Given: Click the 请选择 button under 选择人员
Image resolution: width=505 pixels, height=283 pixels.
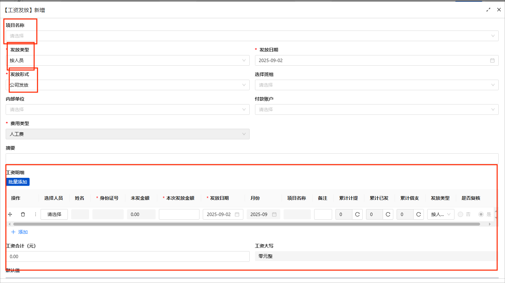Looking at the screenshot, I should click(54, 214).
